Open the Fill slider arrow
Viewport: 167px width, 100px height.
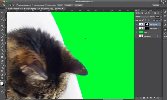161,20
